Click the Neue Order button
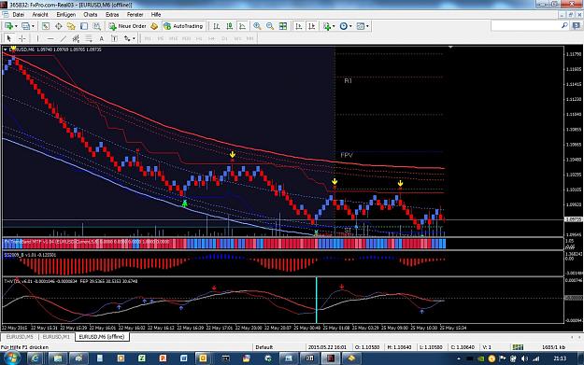The width and height of the screenshot is (584, 365). [x=127, y=26]
